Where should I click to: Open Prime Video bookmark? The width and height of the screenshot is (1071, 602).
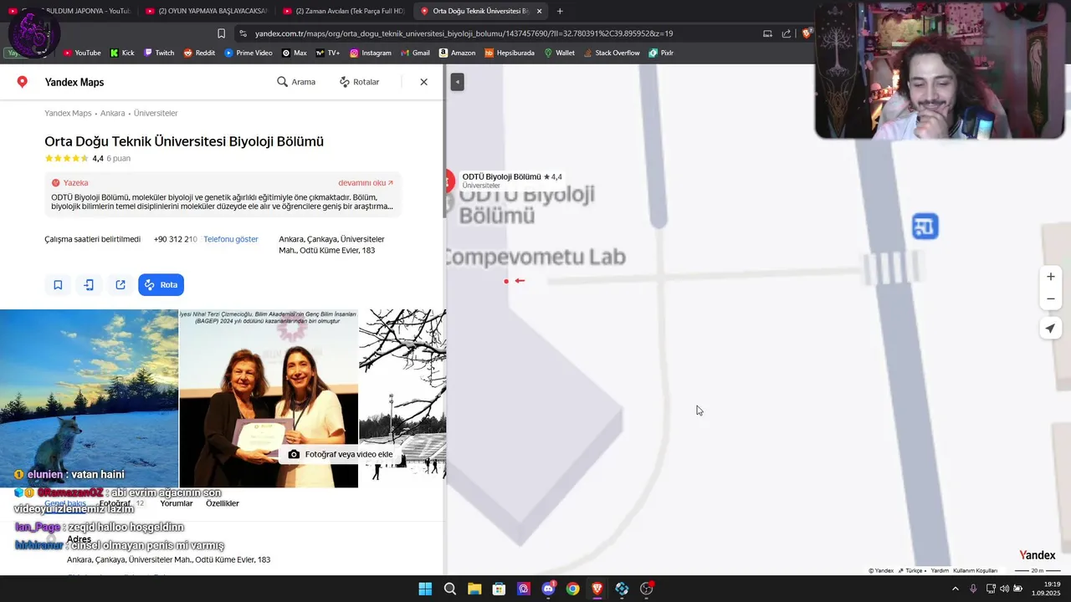pyautogui.click(x=249, y=53)
